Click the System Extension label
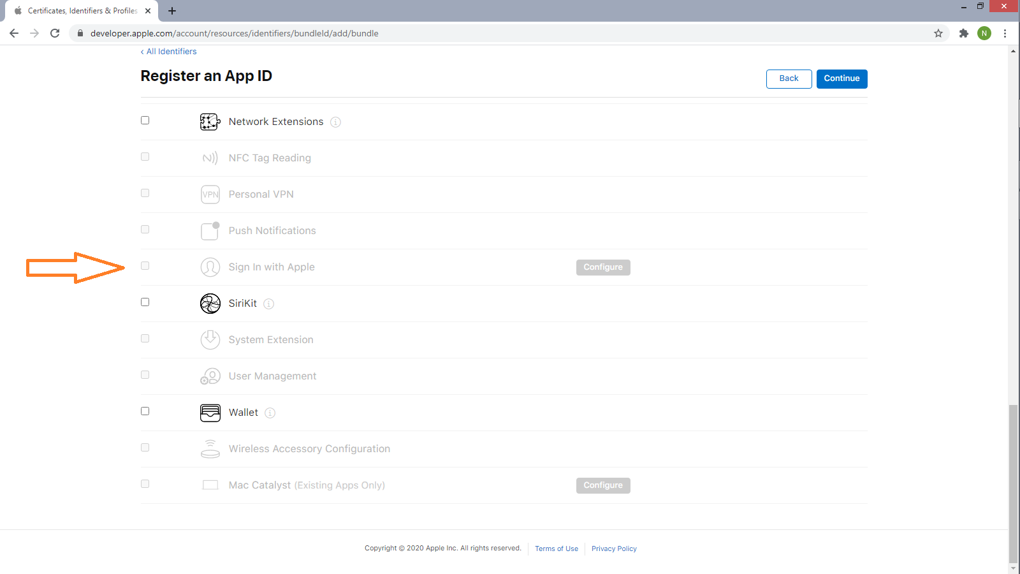This screenshot has height=574, width=1020. point(271,340)
